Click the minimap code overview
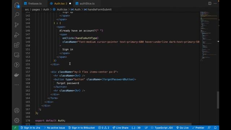The height and width of the screenshot is (130, 231). click(209, 36)
